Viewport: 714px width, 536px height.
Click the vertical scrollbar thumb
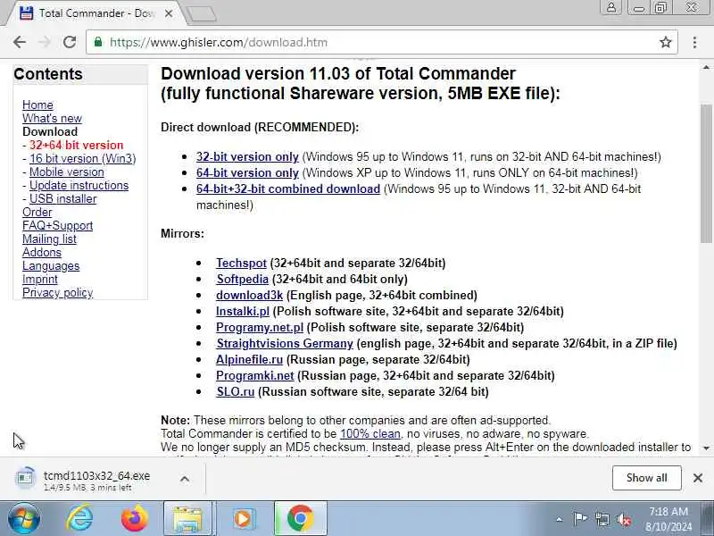coord(706,173)
